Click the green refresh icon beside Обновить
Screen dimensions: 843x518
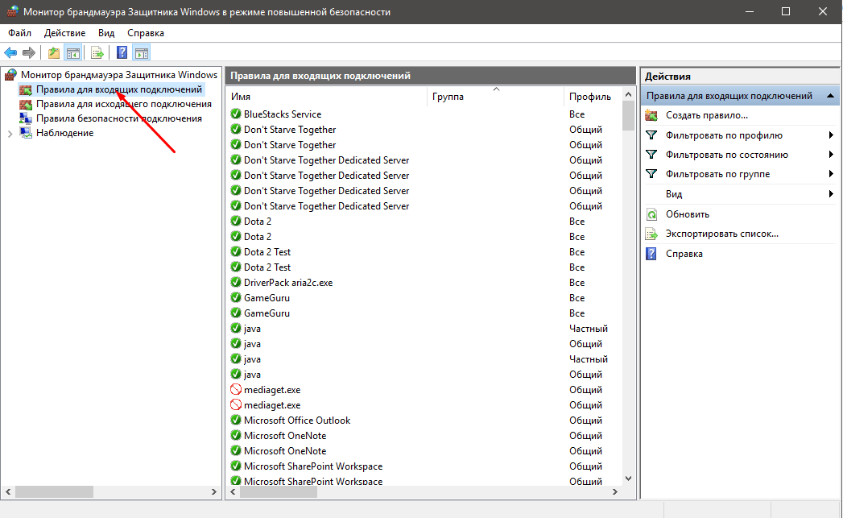click(651, 214)
